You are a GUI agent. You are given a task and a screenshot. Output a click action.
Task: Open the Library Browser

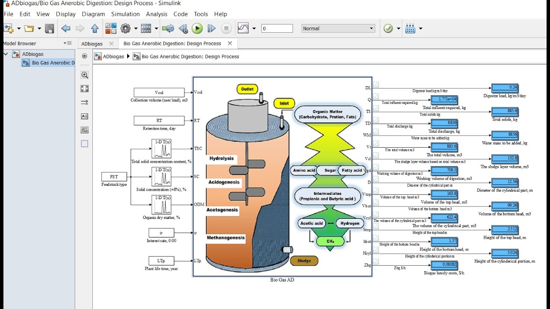point(111,29)
